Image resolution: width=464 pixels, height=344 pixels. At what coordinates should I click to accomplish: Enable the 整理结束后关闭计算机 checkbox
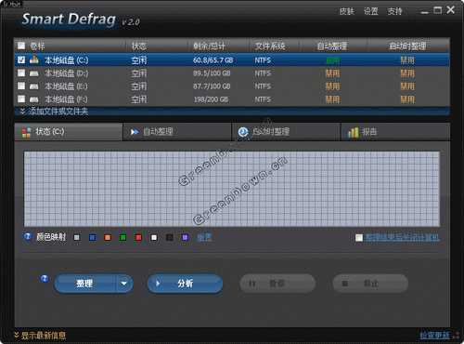[359, 238]
